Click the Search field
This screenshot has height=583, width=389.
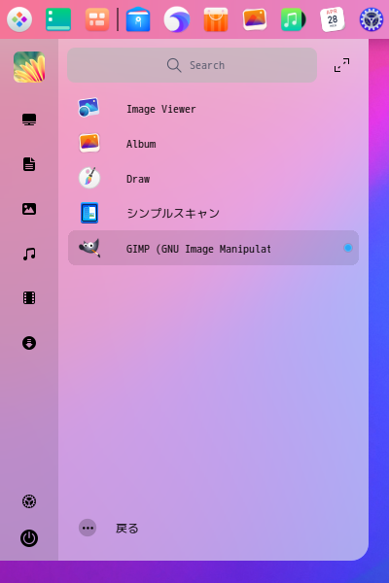point(193,65)
